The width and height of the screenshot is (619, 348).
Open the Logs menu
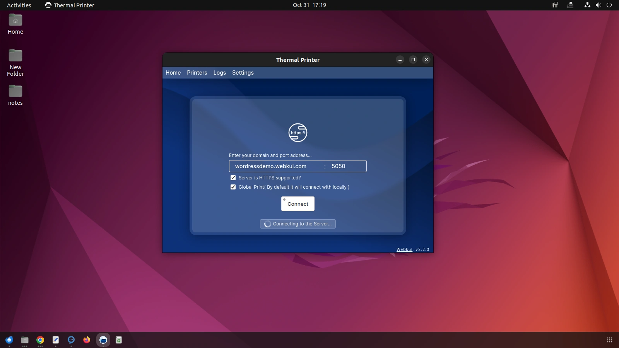coord(219,73)
